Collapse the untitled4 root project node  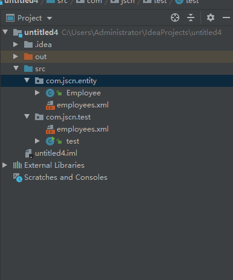pos(5,32)
